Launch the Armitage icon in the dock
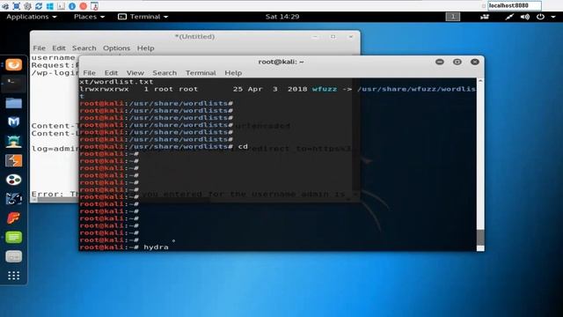The height and width of the screenshot is (317, 563). [14, 141]
